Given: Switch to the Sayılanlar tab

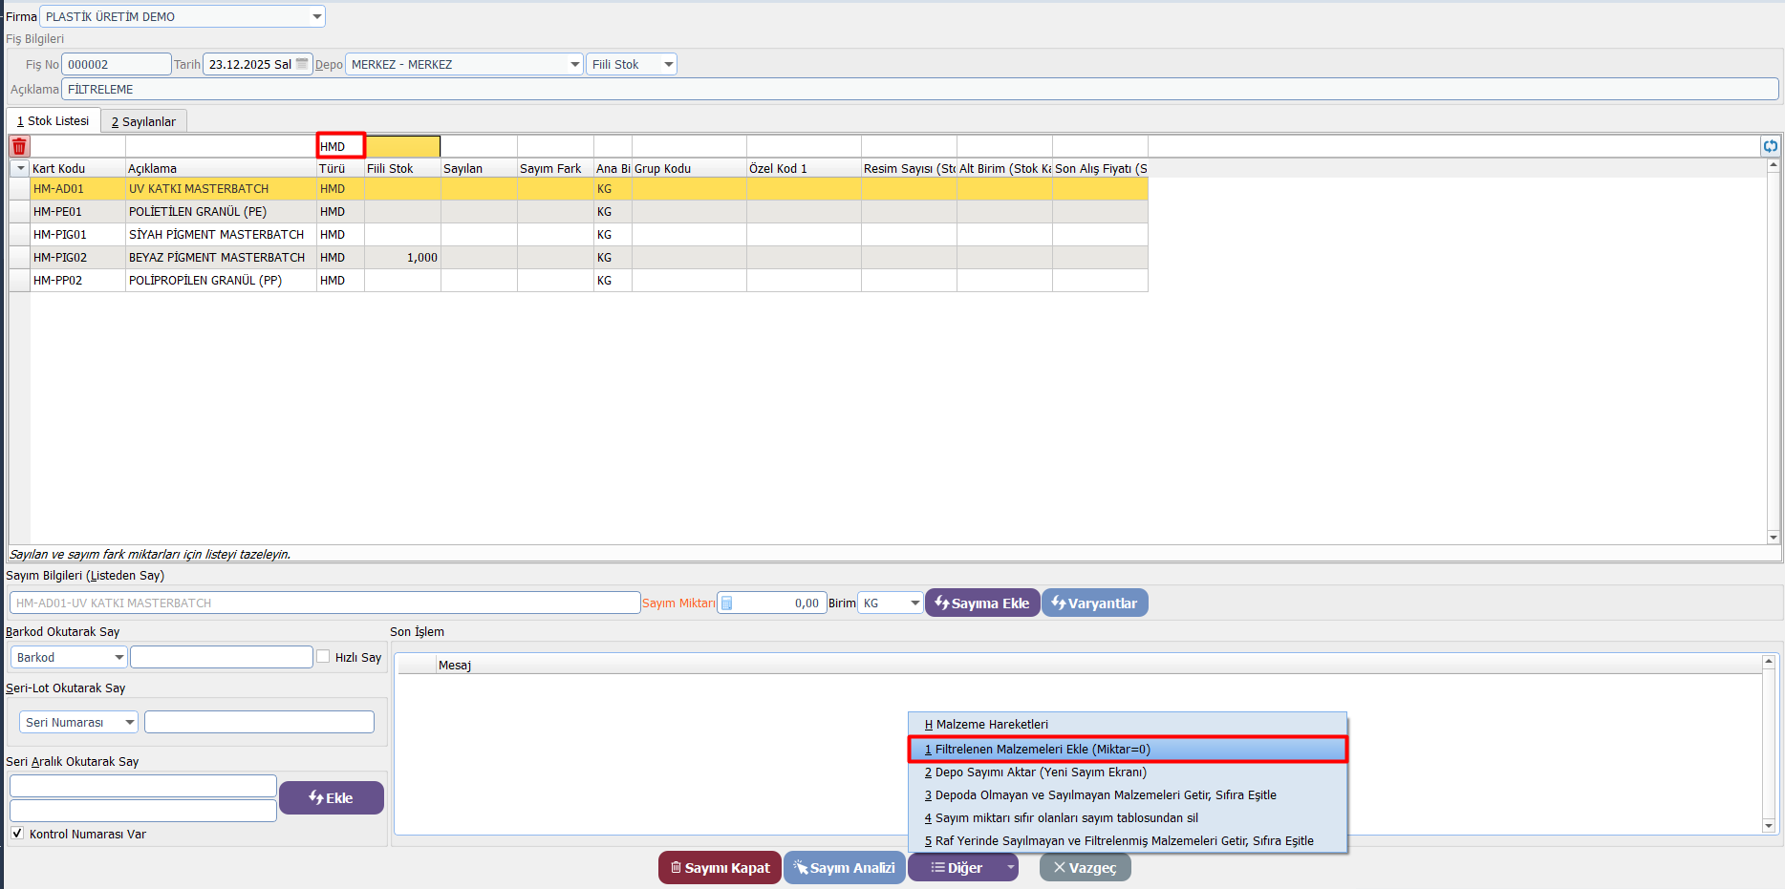Looking at the screenshot, I should coord(143,121).
